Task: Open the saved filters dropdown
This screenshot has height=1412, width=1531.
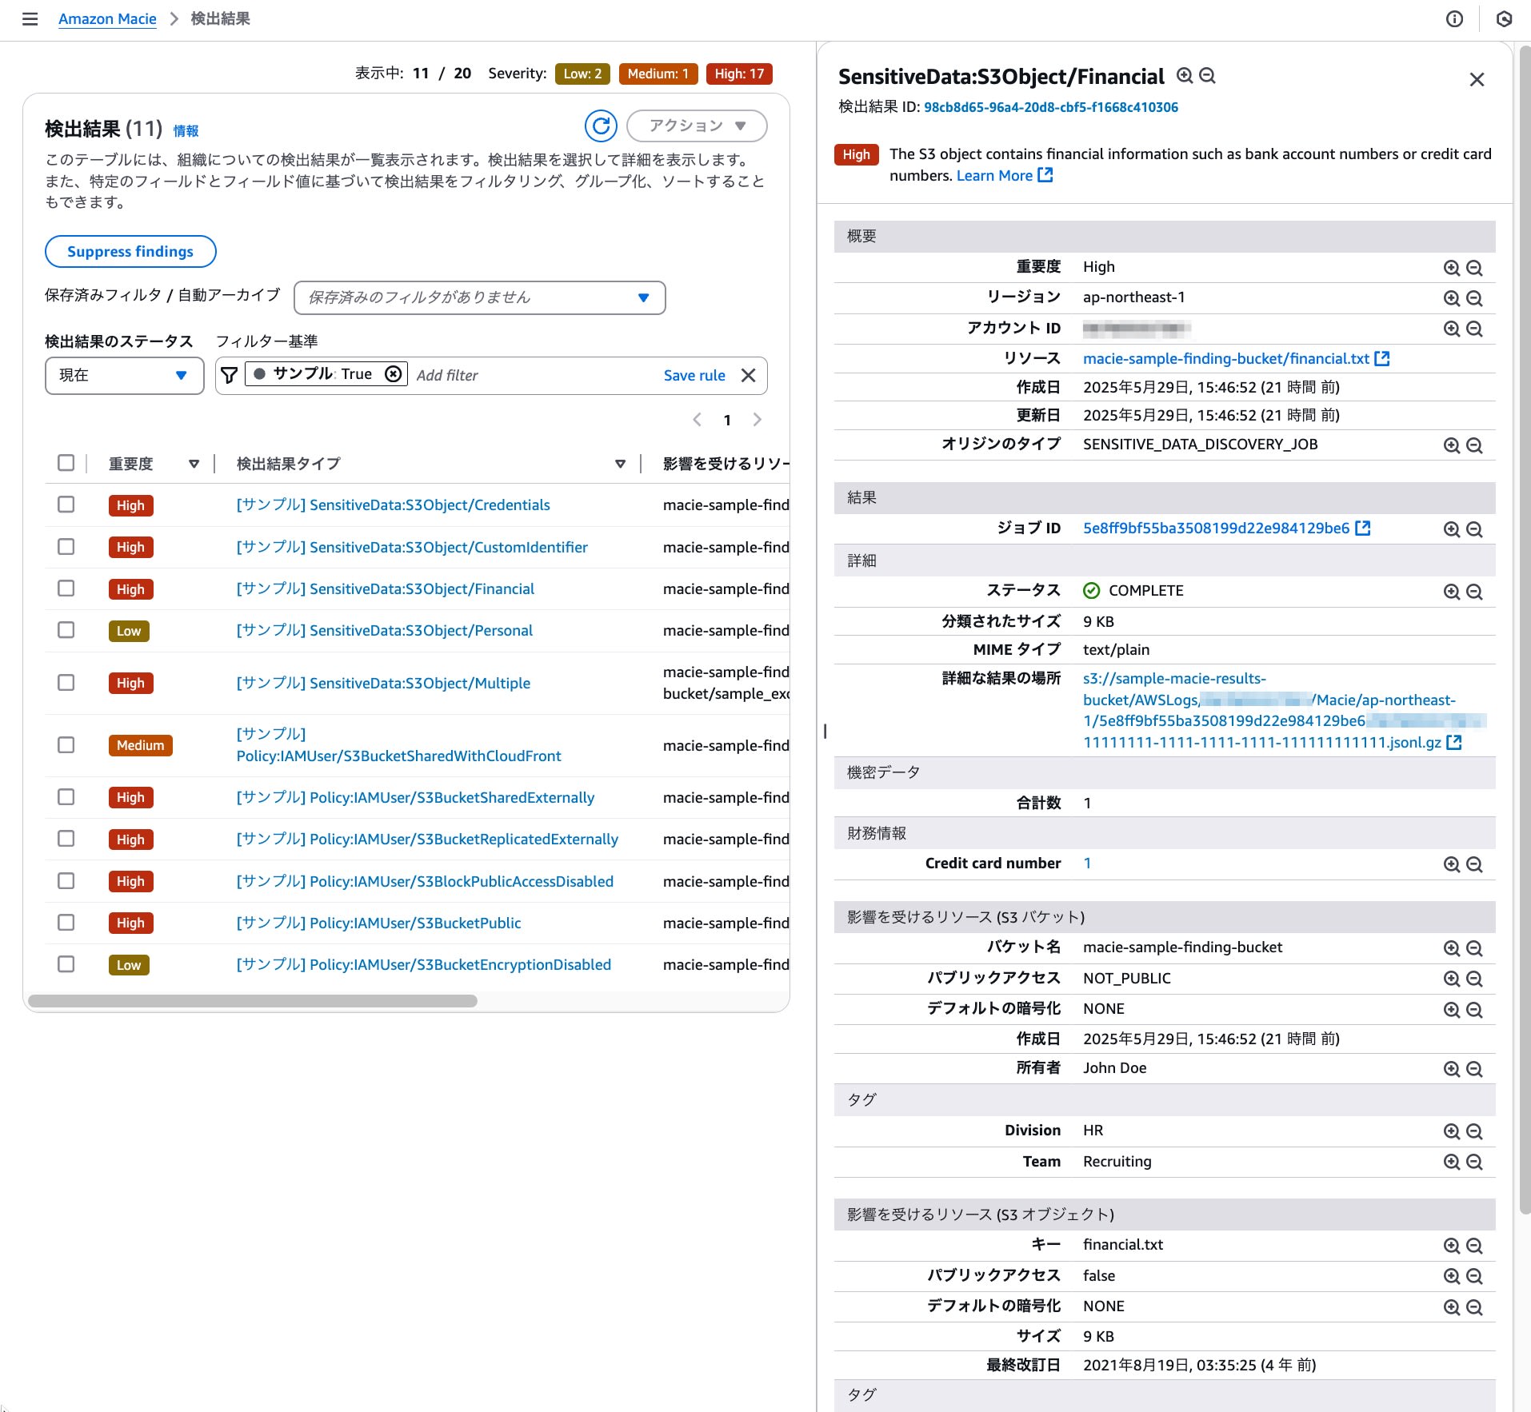Action: [x=480, y=297]
